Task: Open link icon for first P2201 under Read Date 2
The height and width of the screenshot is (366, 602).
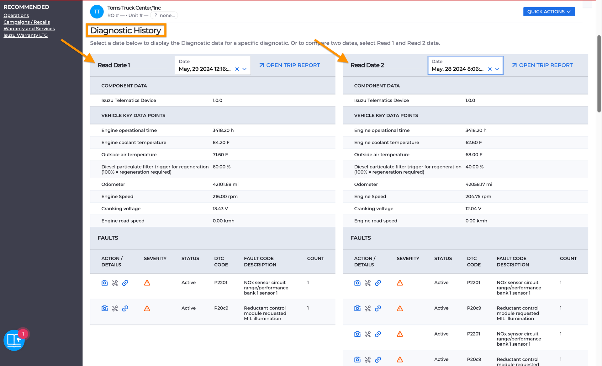Action: coord(378,283)
